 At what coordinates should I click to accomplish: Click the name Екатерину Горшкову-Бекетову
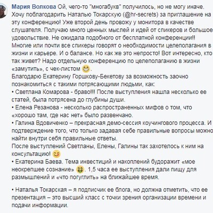tap(84, 76)
